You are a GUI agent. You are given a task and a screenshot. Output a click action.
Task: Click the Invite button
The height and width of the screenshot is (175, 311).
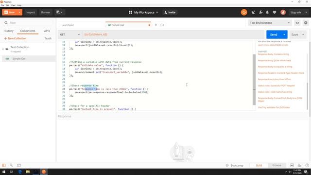coord(170,12)
